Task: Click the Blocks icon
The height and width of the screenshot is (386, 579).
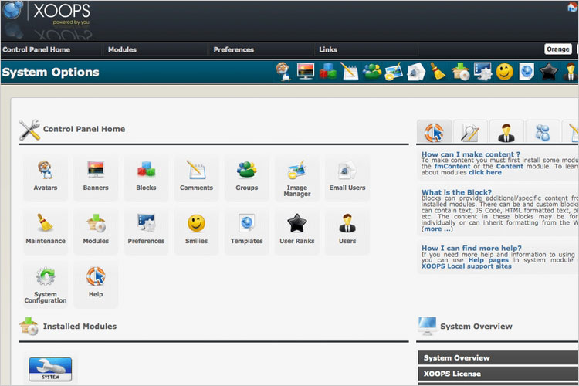Action: point(146,175)
